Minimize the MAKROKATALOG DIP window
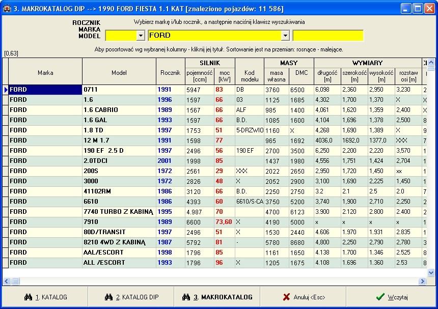The image size is (438, 309). coord(406,8)
